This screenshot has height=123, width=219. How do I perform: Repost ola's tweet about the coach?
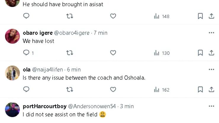[70, 89]
